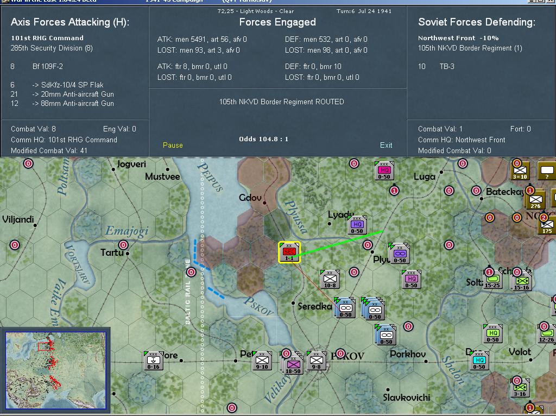The image size is (556, 416).
Task: Click '285th Security Division (8)' attacker entry
Action: pyautogui.click(x=52, y=48)
